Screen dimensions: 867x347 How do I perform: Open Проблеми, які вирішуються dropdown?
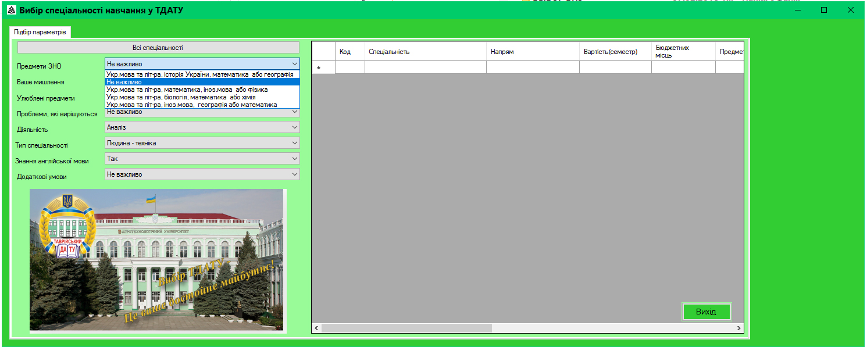(202, 112)
